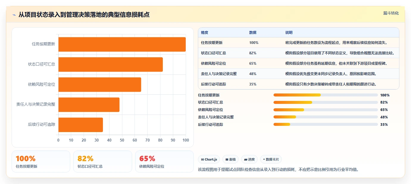Click the 0 tick on the x-axis

tap(58, 140)
